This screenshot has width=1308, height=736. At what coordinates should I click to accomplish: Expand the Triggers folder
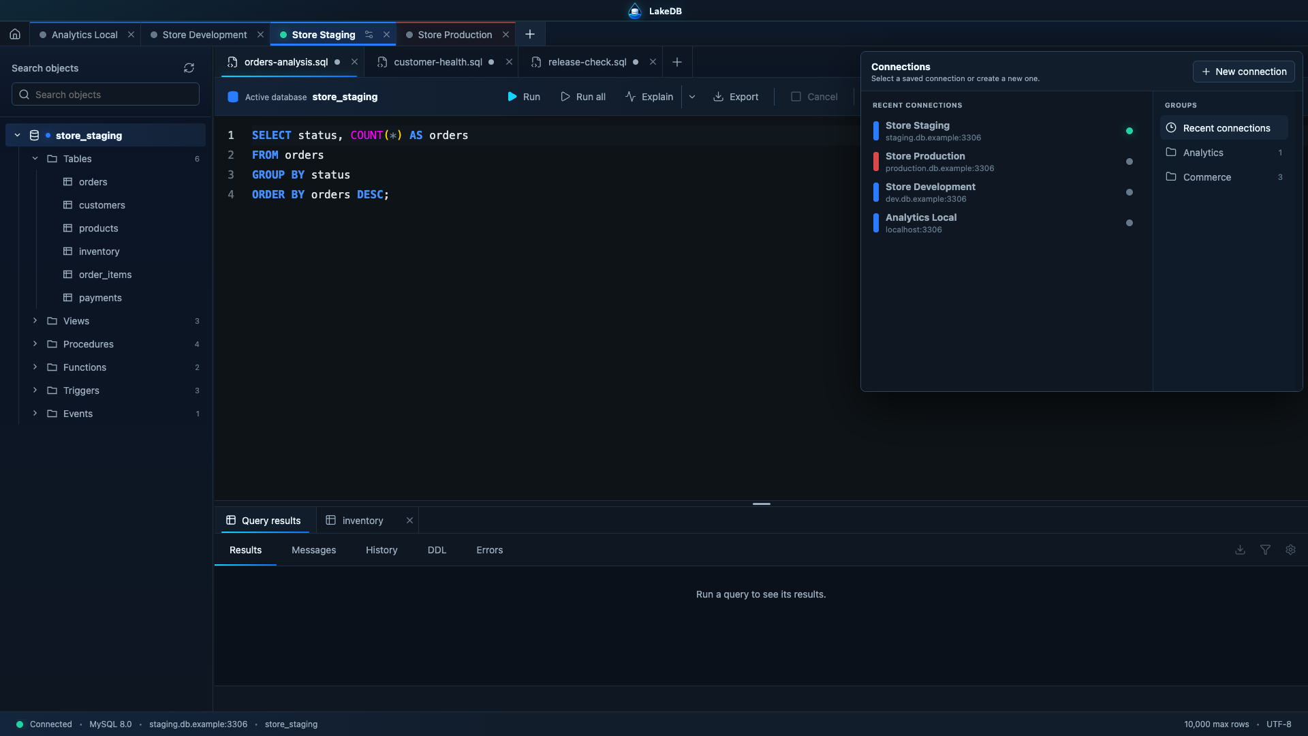(35, 390)
